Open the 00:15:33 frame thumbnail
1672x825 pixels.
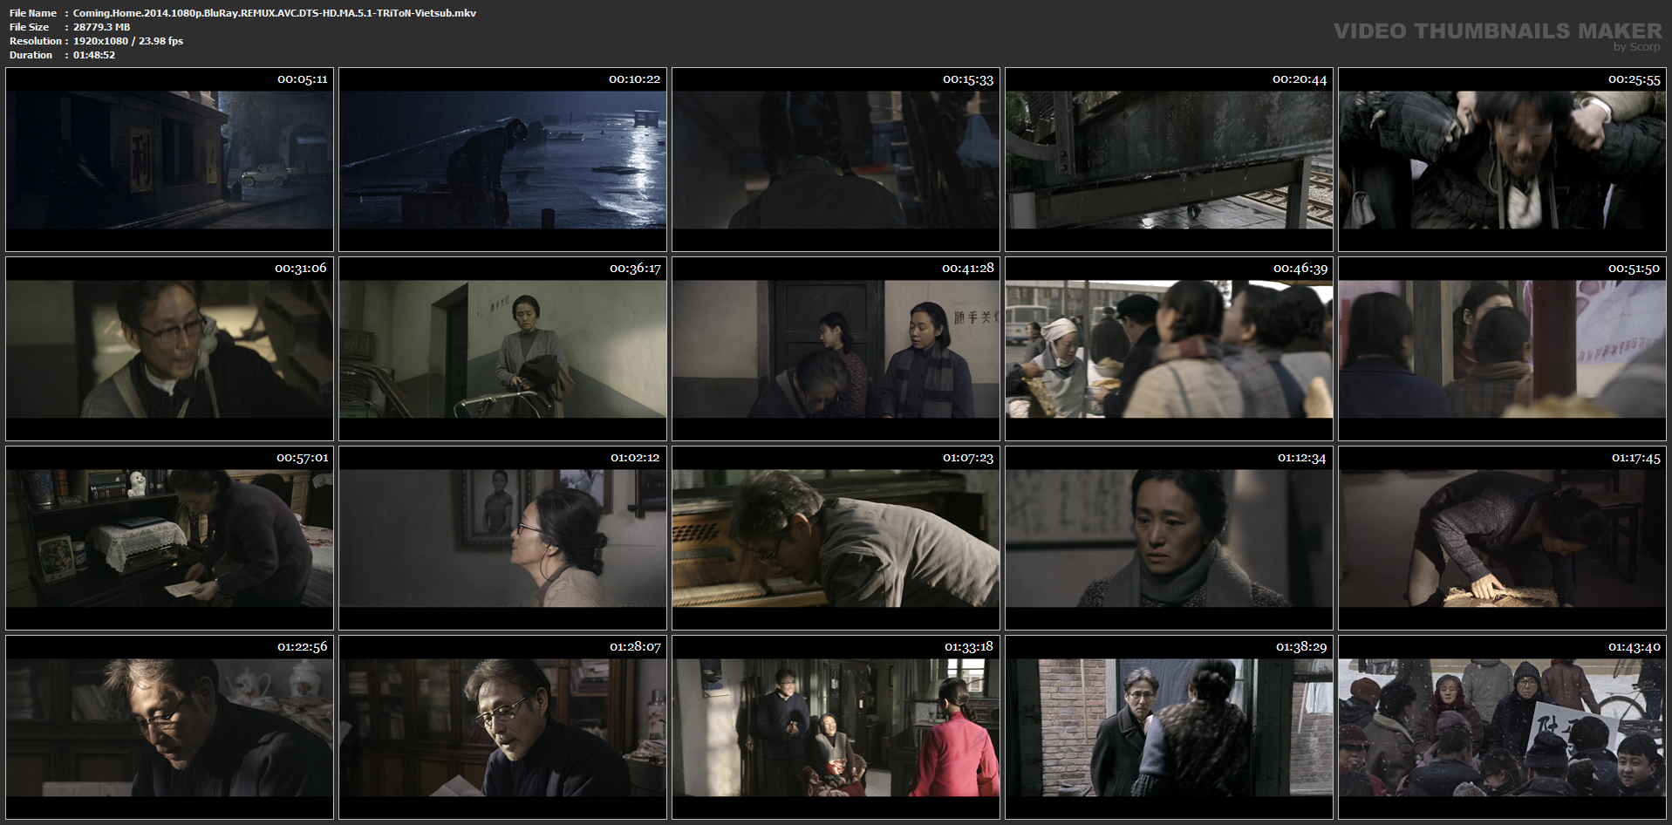[x=836, y=160]
